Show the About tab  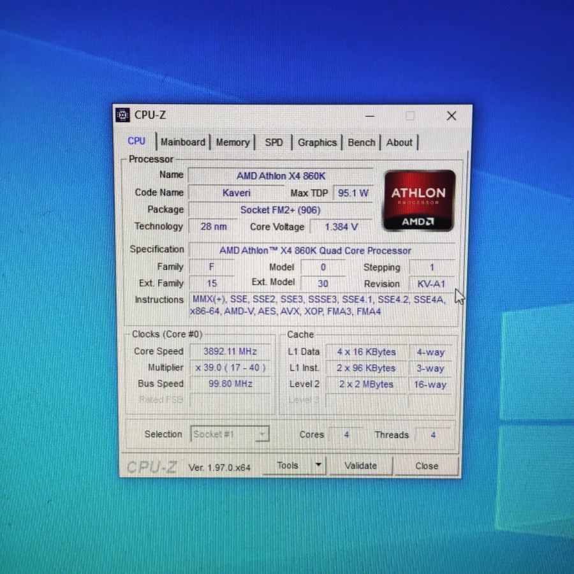[x=399, y=142]
